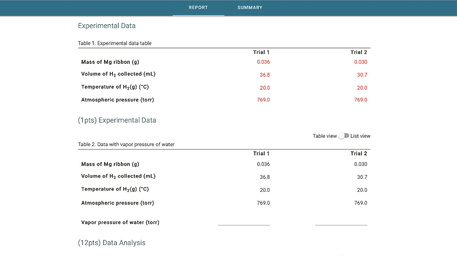
Task: Select Trial 1 atmospheric pressure value
Action: pos(263,100)
